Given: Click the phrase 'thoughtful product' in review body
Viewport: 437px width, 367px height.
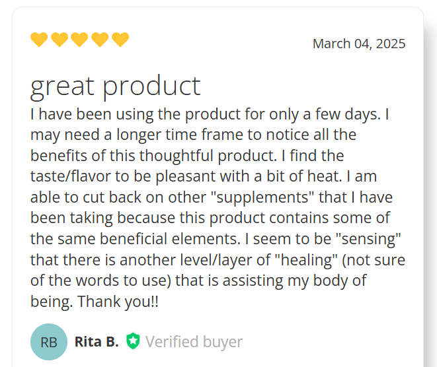Looking at the screenshot, I should (x=208, y=156).
